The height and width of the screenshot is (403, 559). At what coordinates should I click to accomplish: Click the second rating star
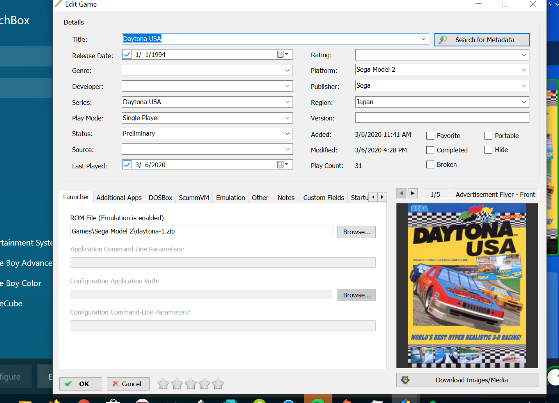[x=177, y=384]
